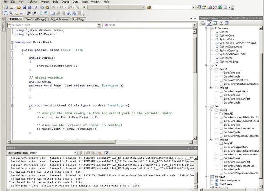Click the Paste clipboard icon
The image size is (264, 191).
tap(47, 7)
